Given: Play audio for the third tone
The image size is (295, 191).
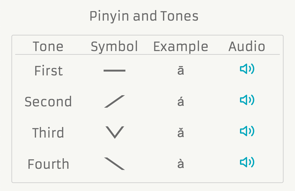Looking at the screenshot, I should pyautogui.click(x=247, y=131).
